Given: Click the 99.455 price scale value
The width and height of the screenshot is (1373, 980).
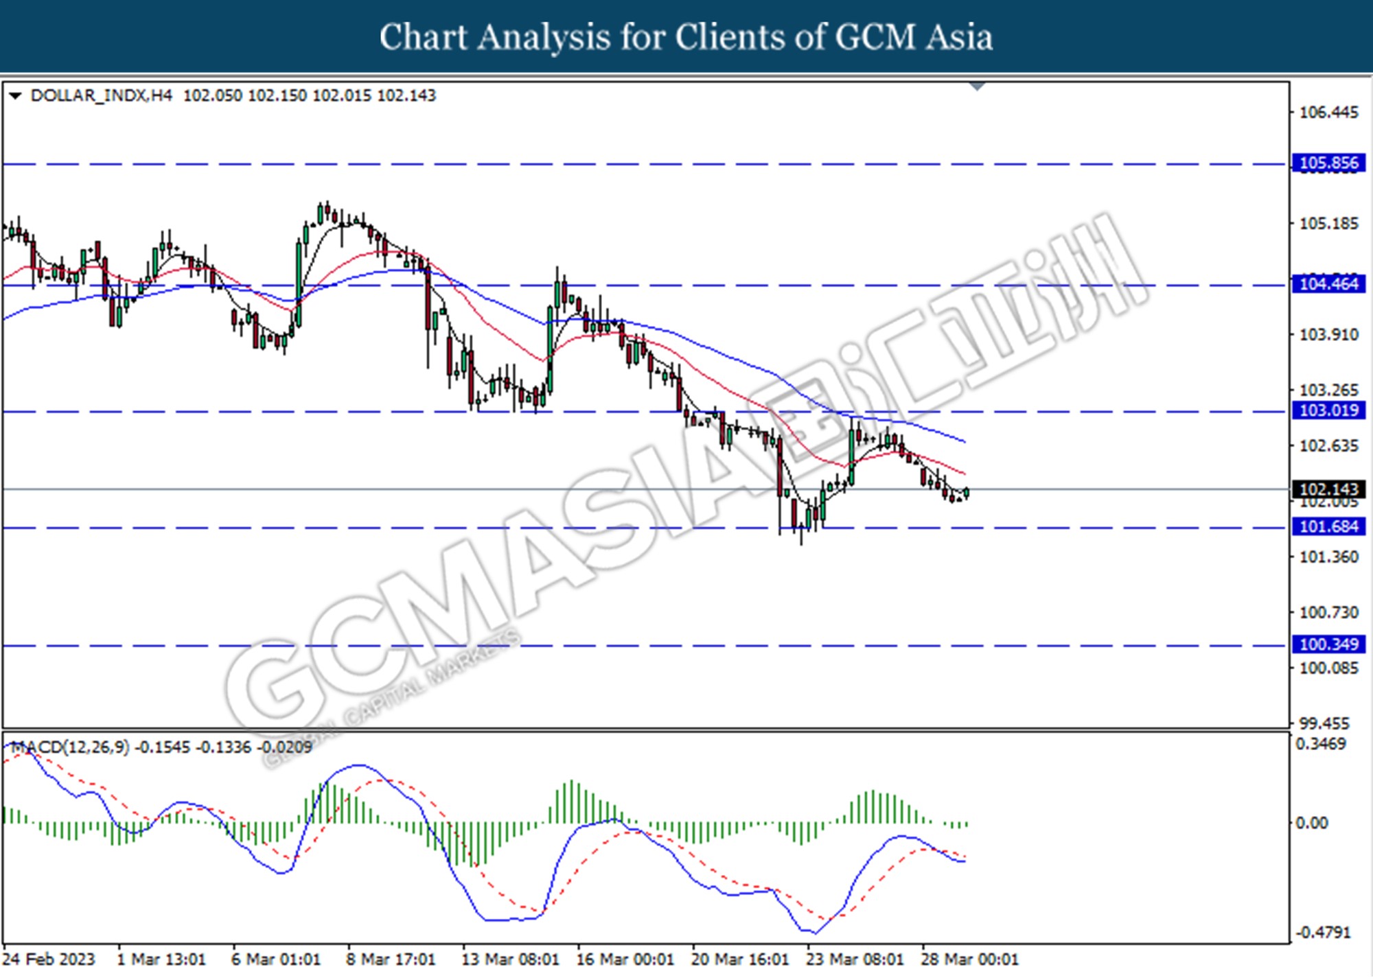Looking at the screenshot, I should pos(1324,723).
